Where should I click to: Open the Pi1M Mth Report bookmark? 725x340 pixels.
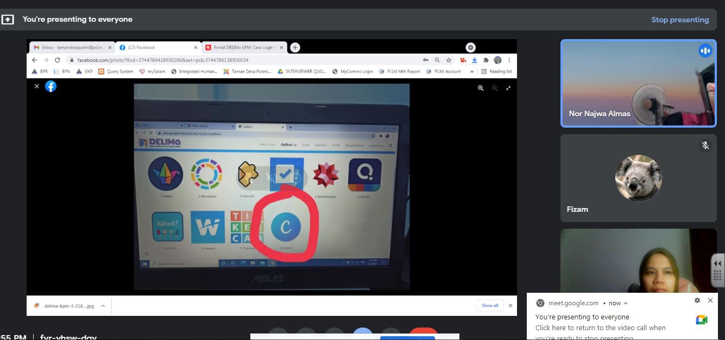(x=400, y=71)
